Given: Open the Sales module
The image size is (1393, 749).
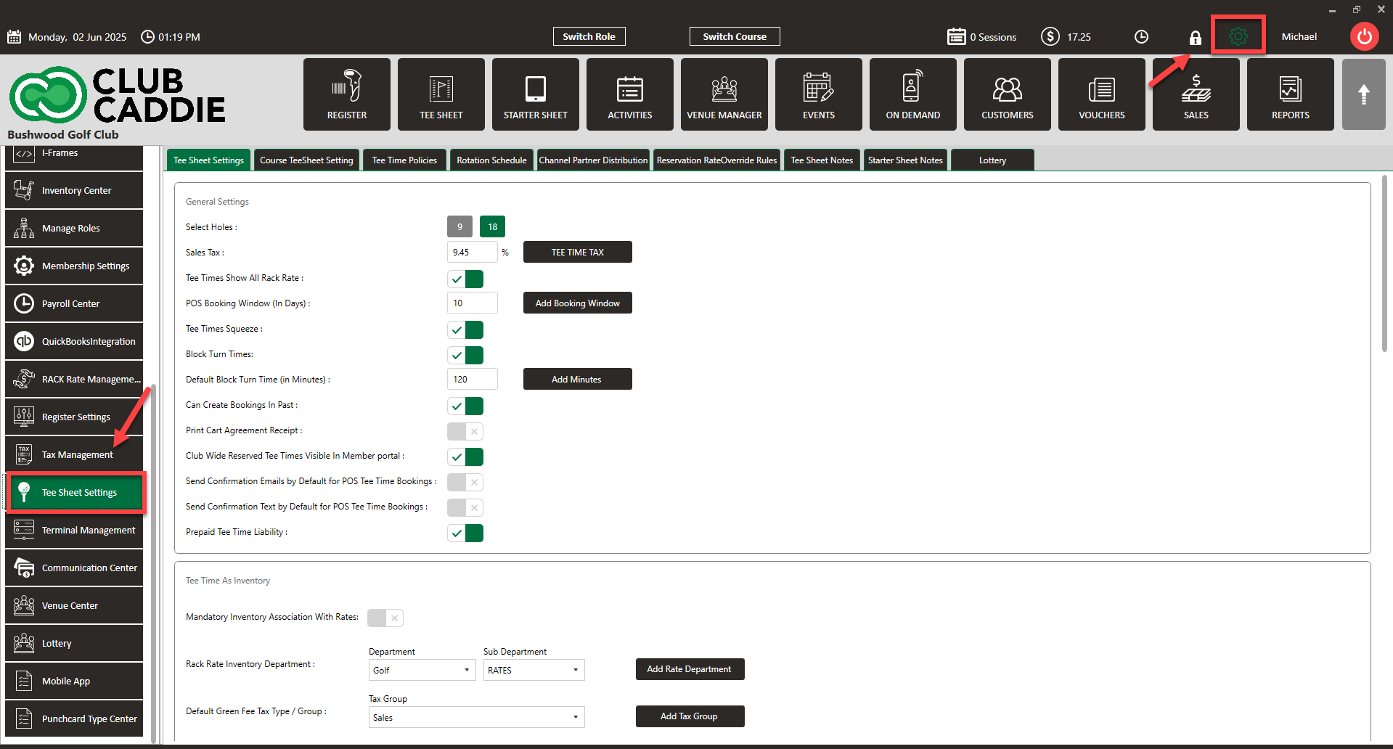Looking at the screenshot, I should 1196,94.
